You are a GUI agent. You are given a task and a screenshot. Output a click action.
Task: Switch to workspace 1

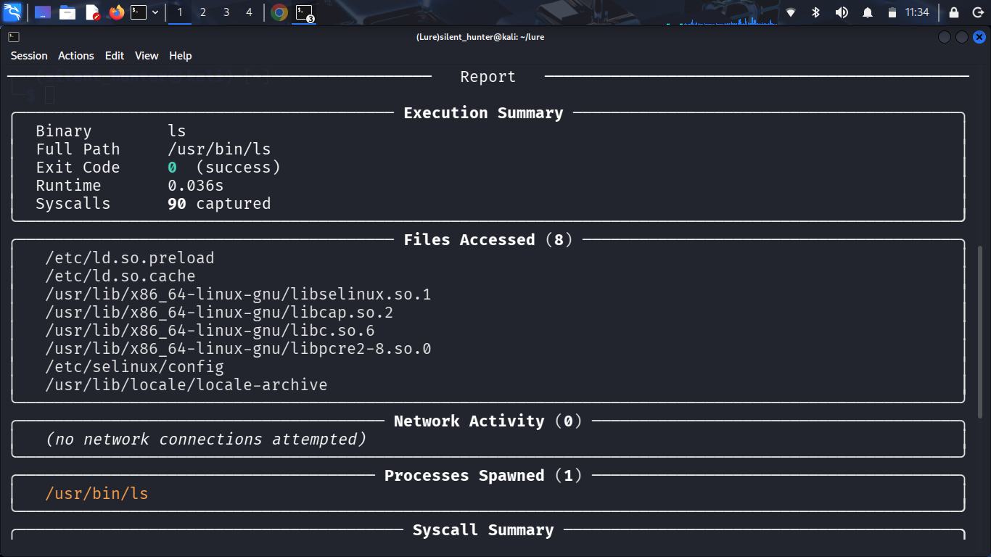click(180, 12)
